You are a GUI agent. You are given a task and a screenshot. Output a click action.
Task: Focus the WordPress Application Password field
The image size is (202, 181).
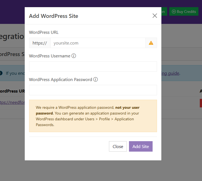tap(93, 90)
